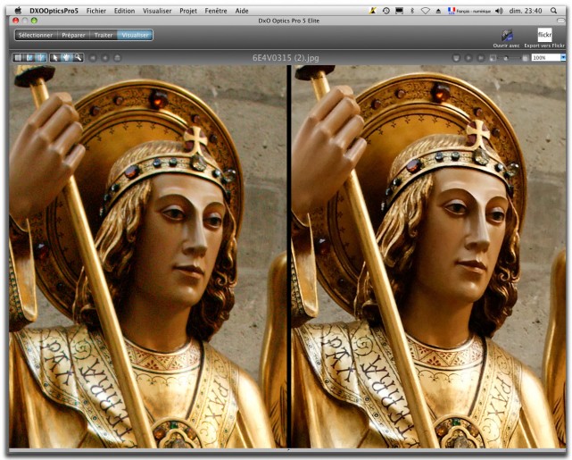Adjust the zoom slider handle

[506, 58]
